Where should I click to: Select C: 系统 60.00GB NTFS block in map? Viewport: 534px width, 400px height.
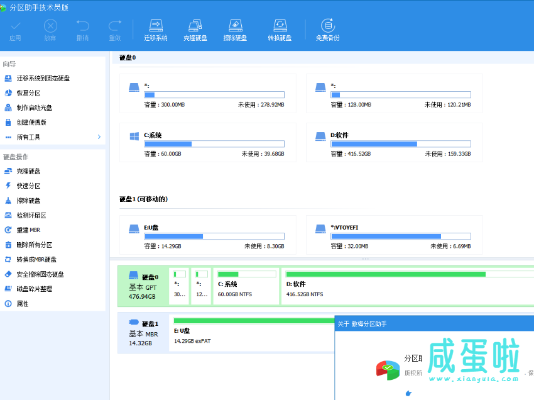[246, 286]
